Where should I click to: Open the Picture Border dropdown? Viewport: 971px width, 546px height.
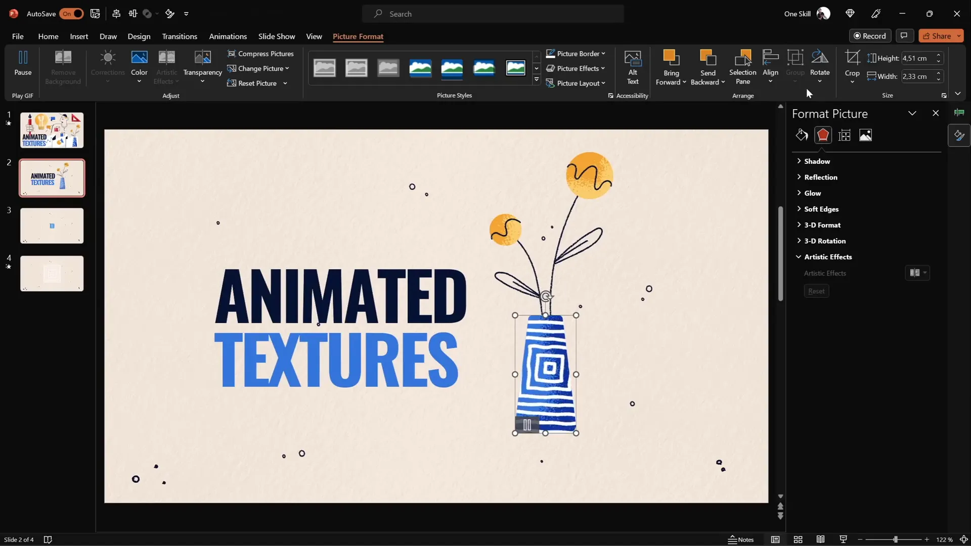pos(576,54)
